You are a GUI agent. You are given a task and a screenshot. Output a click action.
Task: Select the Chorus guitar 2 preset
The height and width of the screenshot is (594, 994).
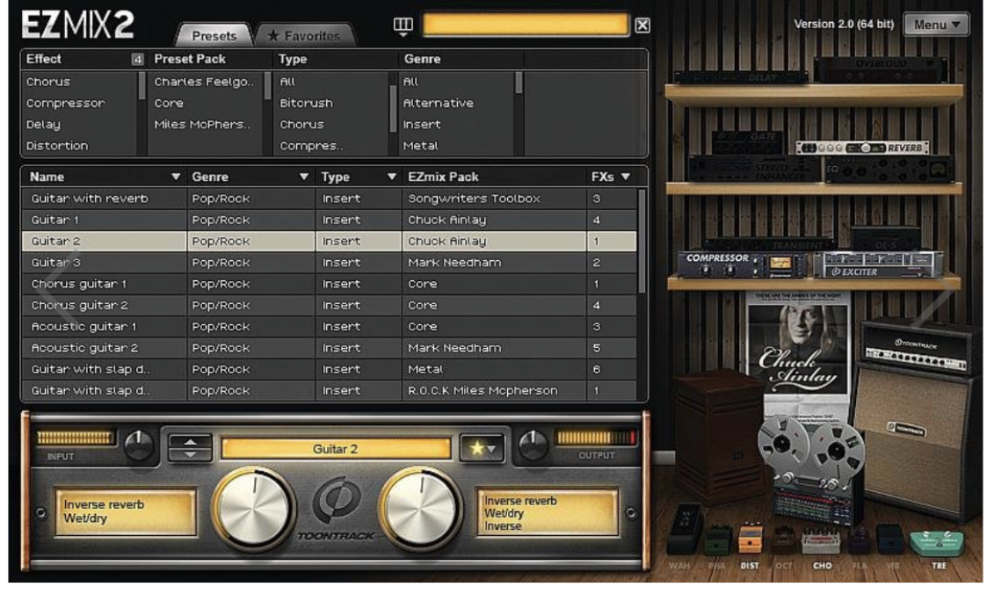click(329, 305)
